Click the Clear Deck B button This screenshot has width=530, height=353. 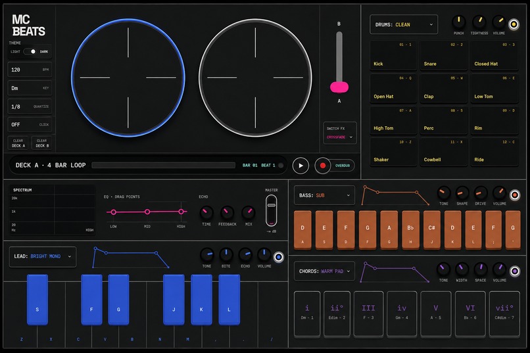(x=42, y=143)
